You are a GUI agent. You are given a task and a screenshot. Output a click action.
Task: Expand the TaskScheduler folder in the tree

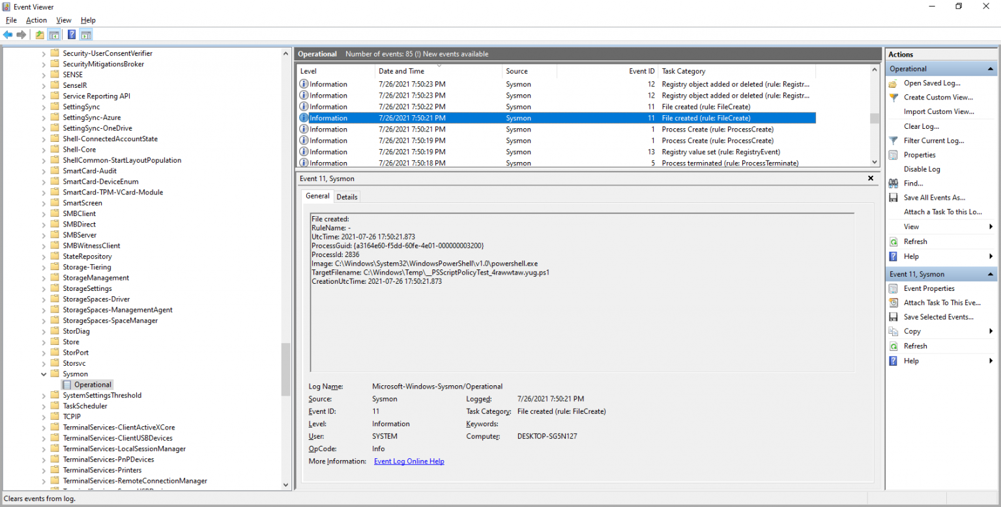point(44,406)
